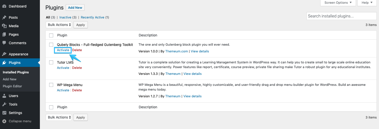Filter by All plugins link
The width and height of the screenshot is (379, 129).
point(48,17)
